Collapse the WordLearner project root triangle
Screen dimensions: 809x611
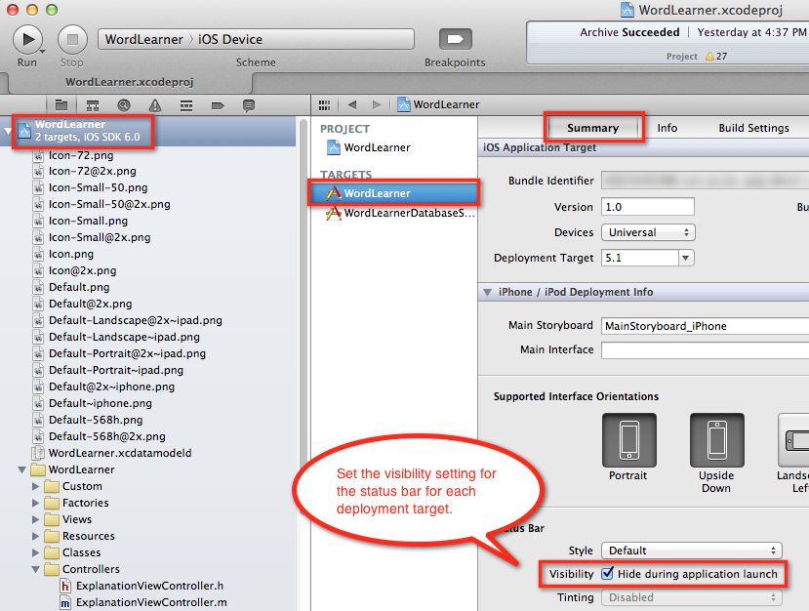click(8, 131)
